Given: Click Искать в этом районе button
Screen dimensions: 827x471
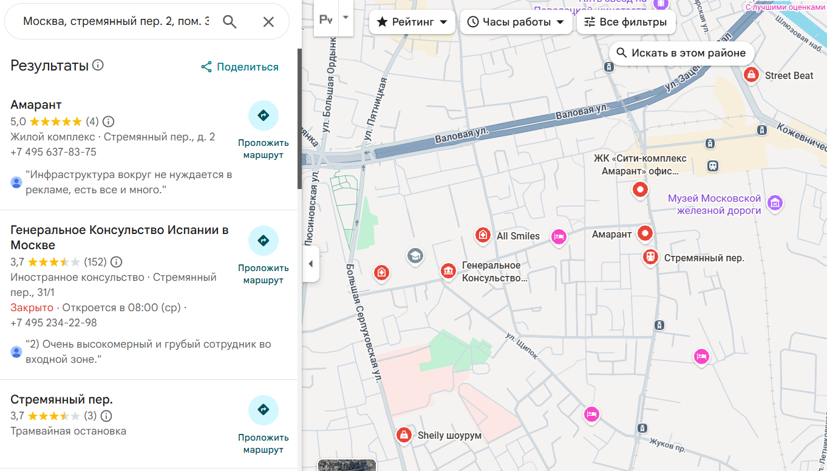Looking at the screenshot, I should click(681, 53).
